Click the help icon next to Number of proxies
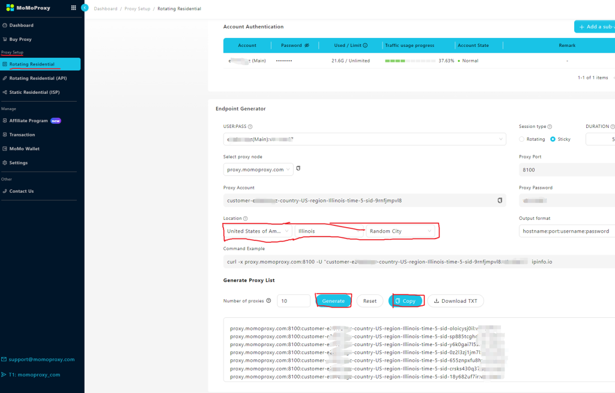Screen dimensions: 615x393 coord(268,301)
